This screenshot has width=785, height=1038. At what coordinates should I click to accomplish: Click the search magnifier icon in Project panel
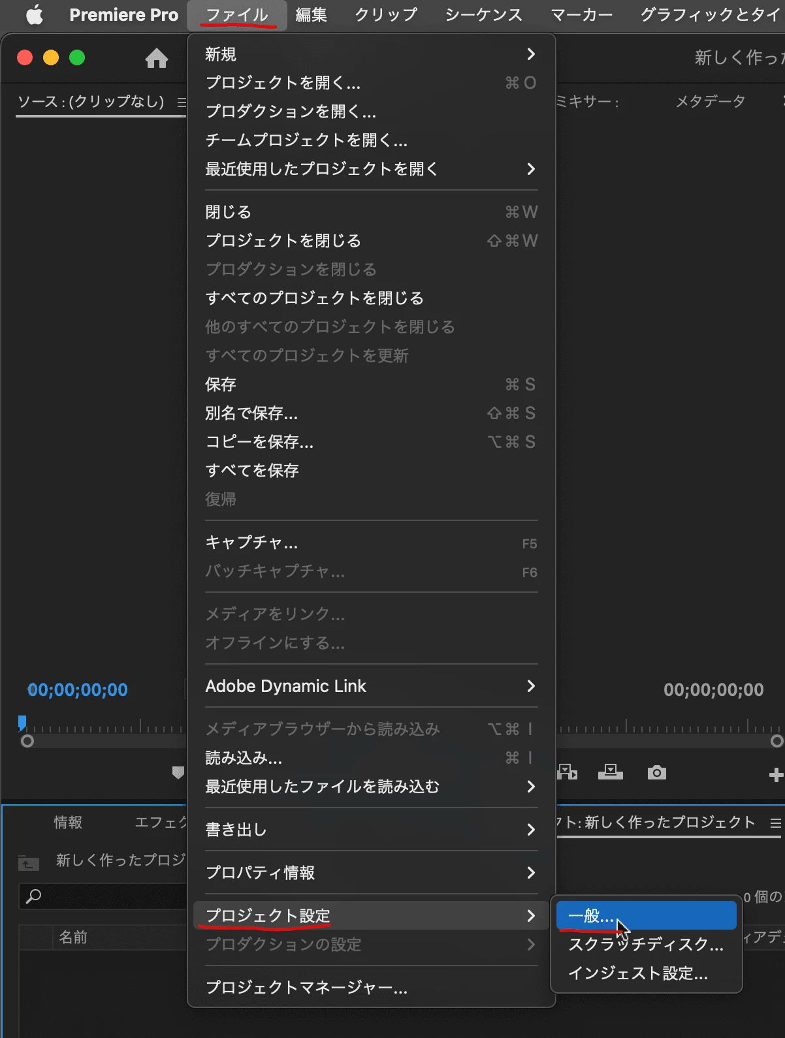point(33,896)
